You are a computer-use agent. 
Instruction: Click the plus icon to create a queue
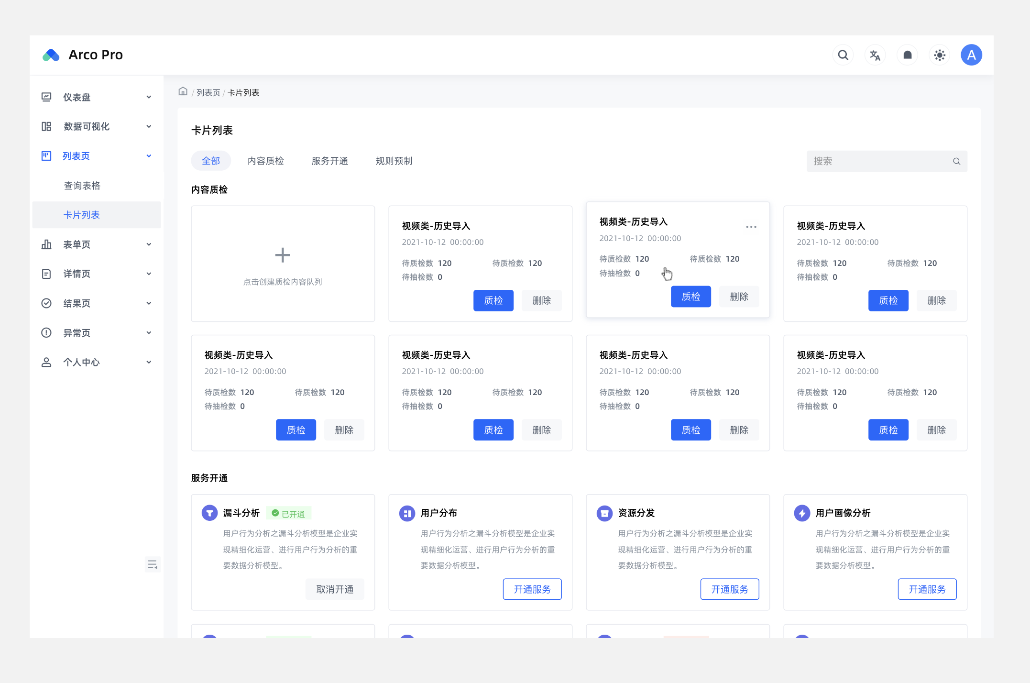click(x=283, y=255)
